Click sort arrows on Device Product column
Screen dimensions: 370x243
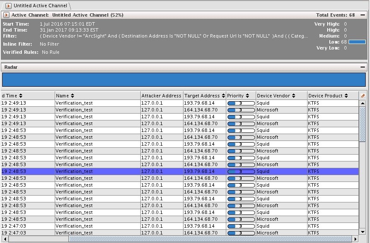[x=346, y=96]
